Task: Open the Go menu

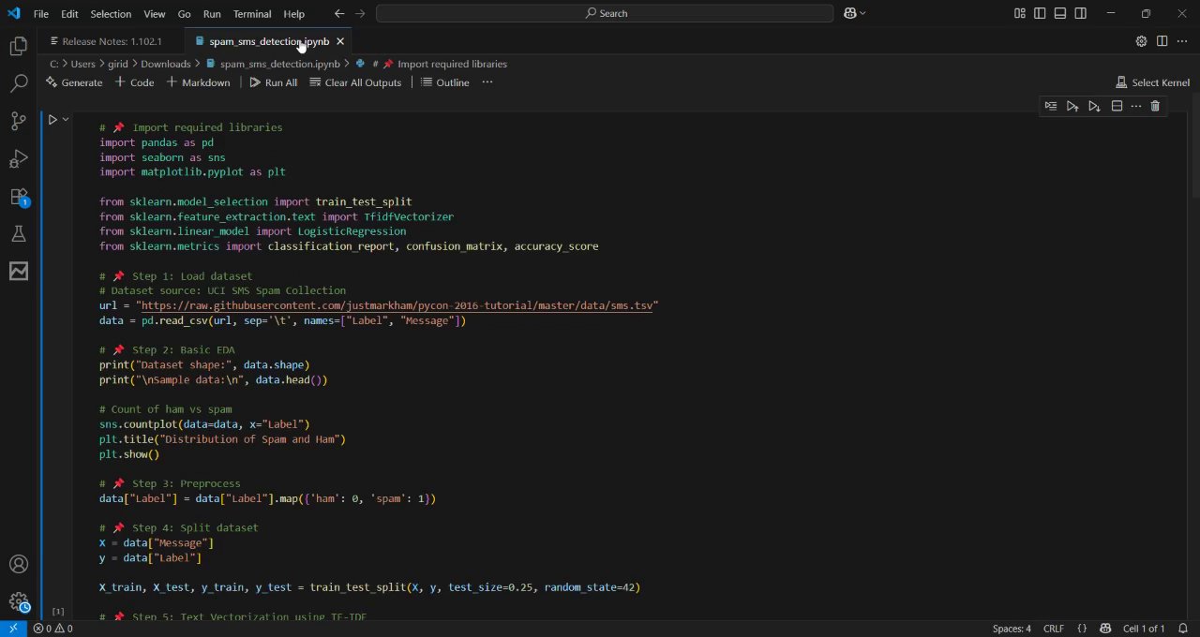Action: pos(184,14)
